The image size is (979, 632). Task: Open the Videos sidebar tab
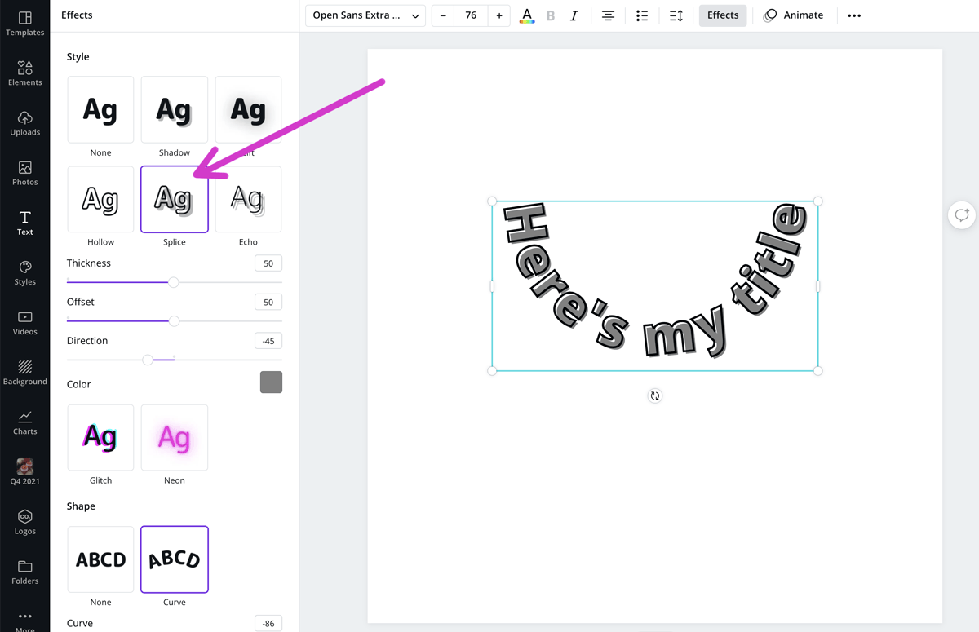pos(24,323)
